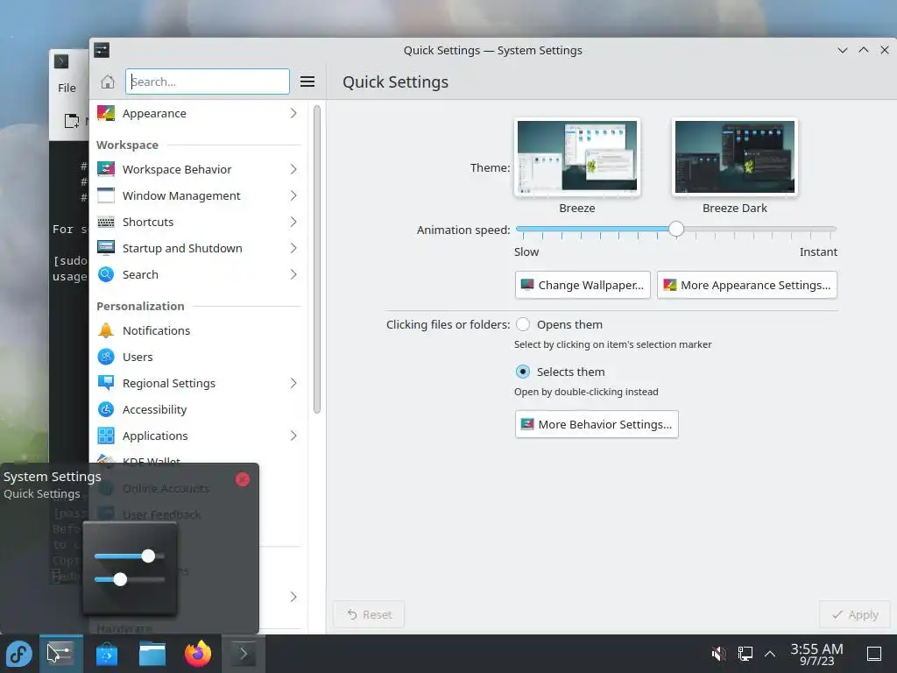Click the muted volume tray icon
The height and width of the screenshot is (673, 897).
(718, 654)
